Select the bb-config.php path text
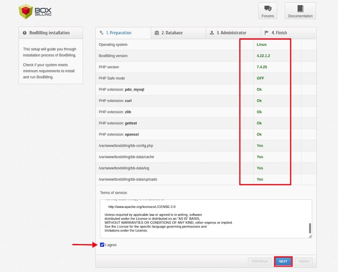Viewport: 338px width, 272px height. (x=126, y=146)
